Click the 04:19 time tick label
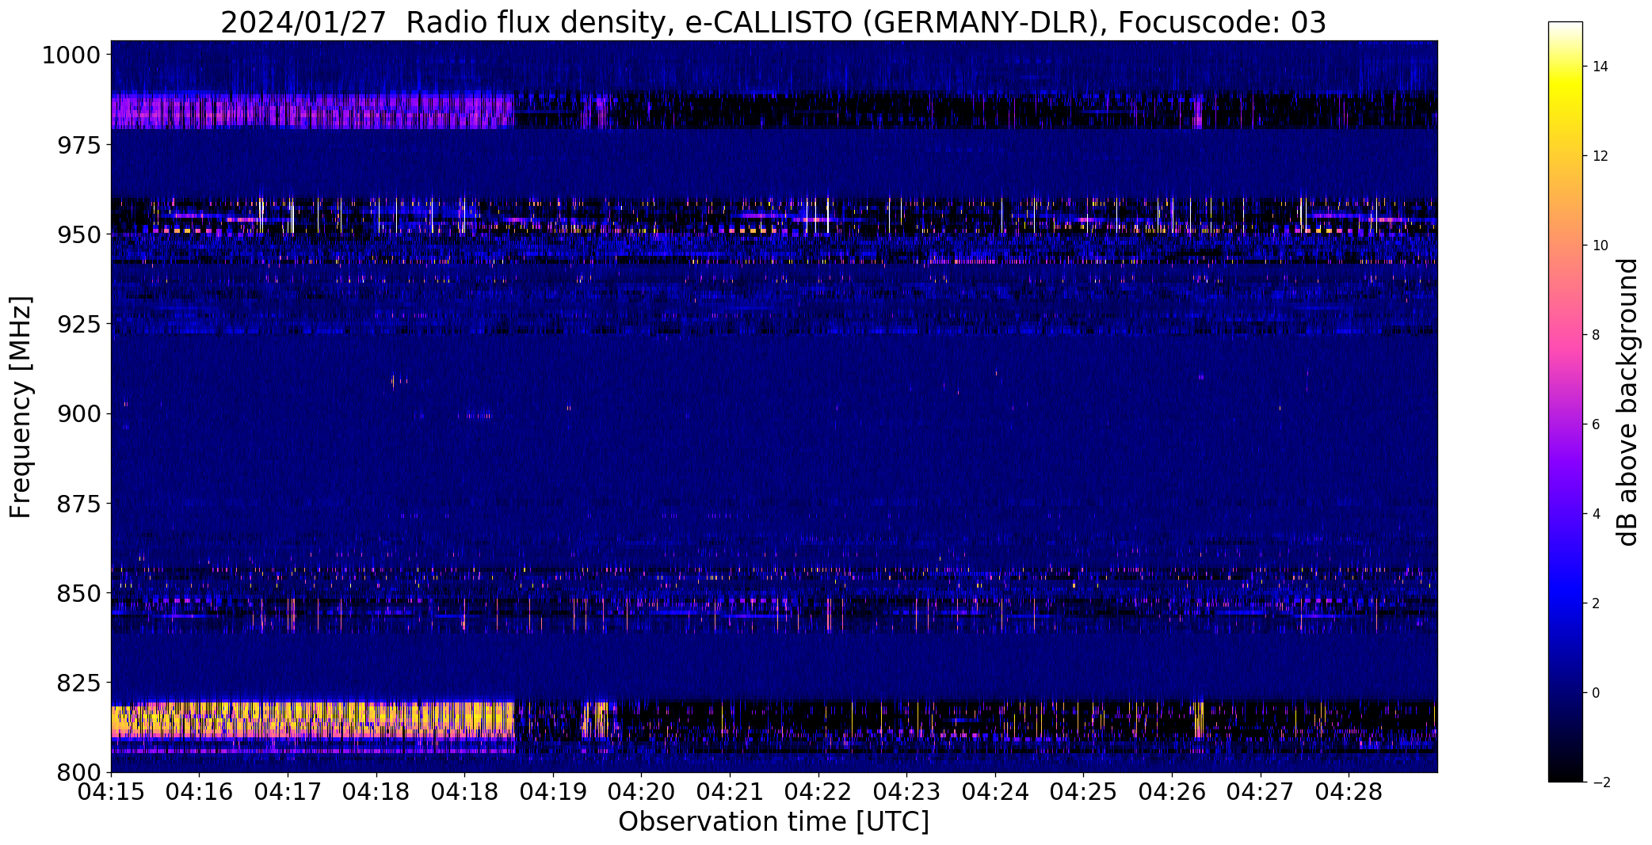Viewport: 1652px width, 845px height. click(553, 792)
